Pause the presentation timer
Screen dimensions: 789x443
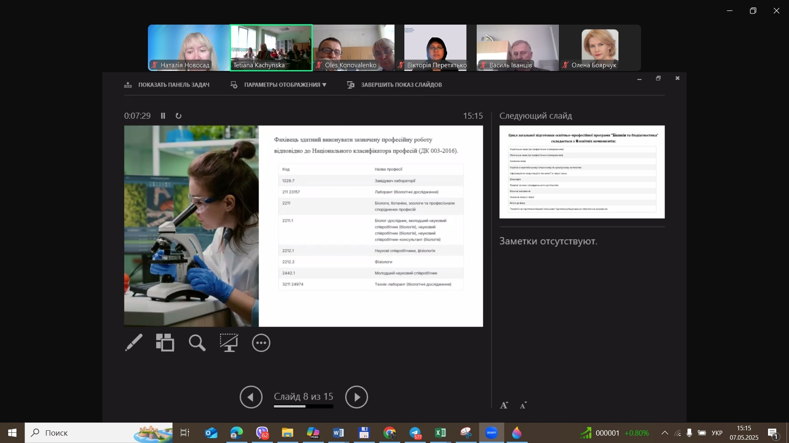tap(163, 116)
